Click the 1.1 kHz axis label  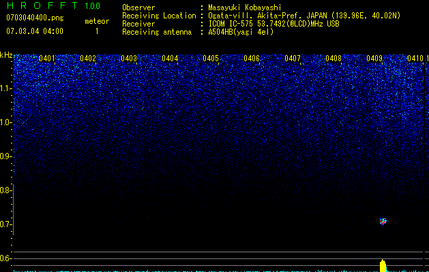(6, 88)
